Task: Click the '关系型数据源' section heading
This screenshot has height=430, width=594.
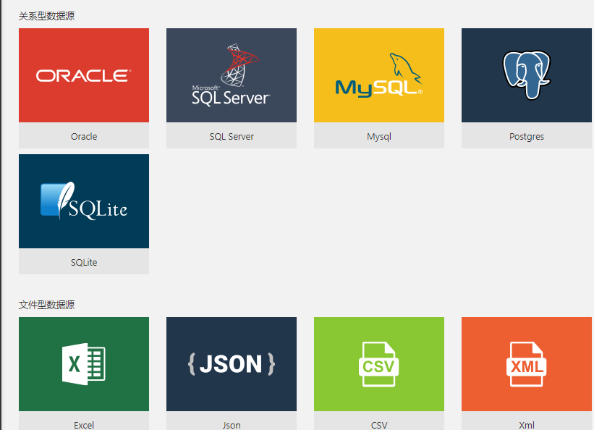Action: (x=46, y=16)
